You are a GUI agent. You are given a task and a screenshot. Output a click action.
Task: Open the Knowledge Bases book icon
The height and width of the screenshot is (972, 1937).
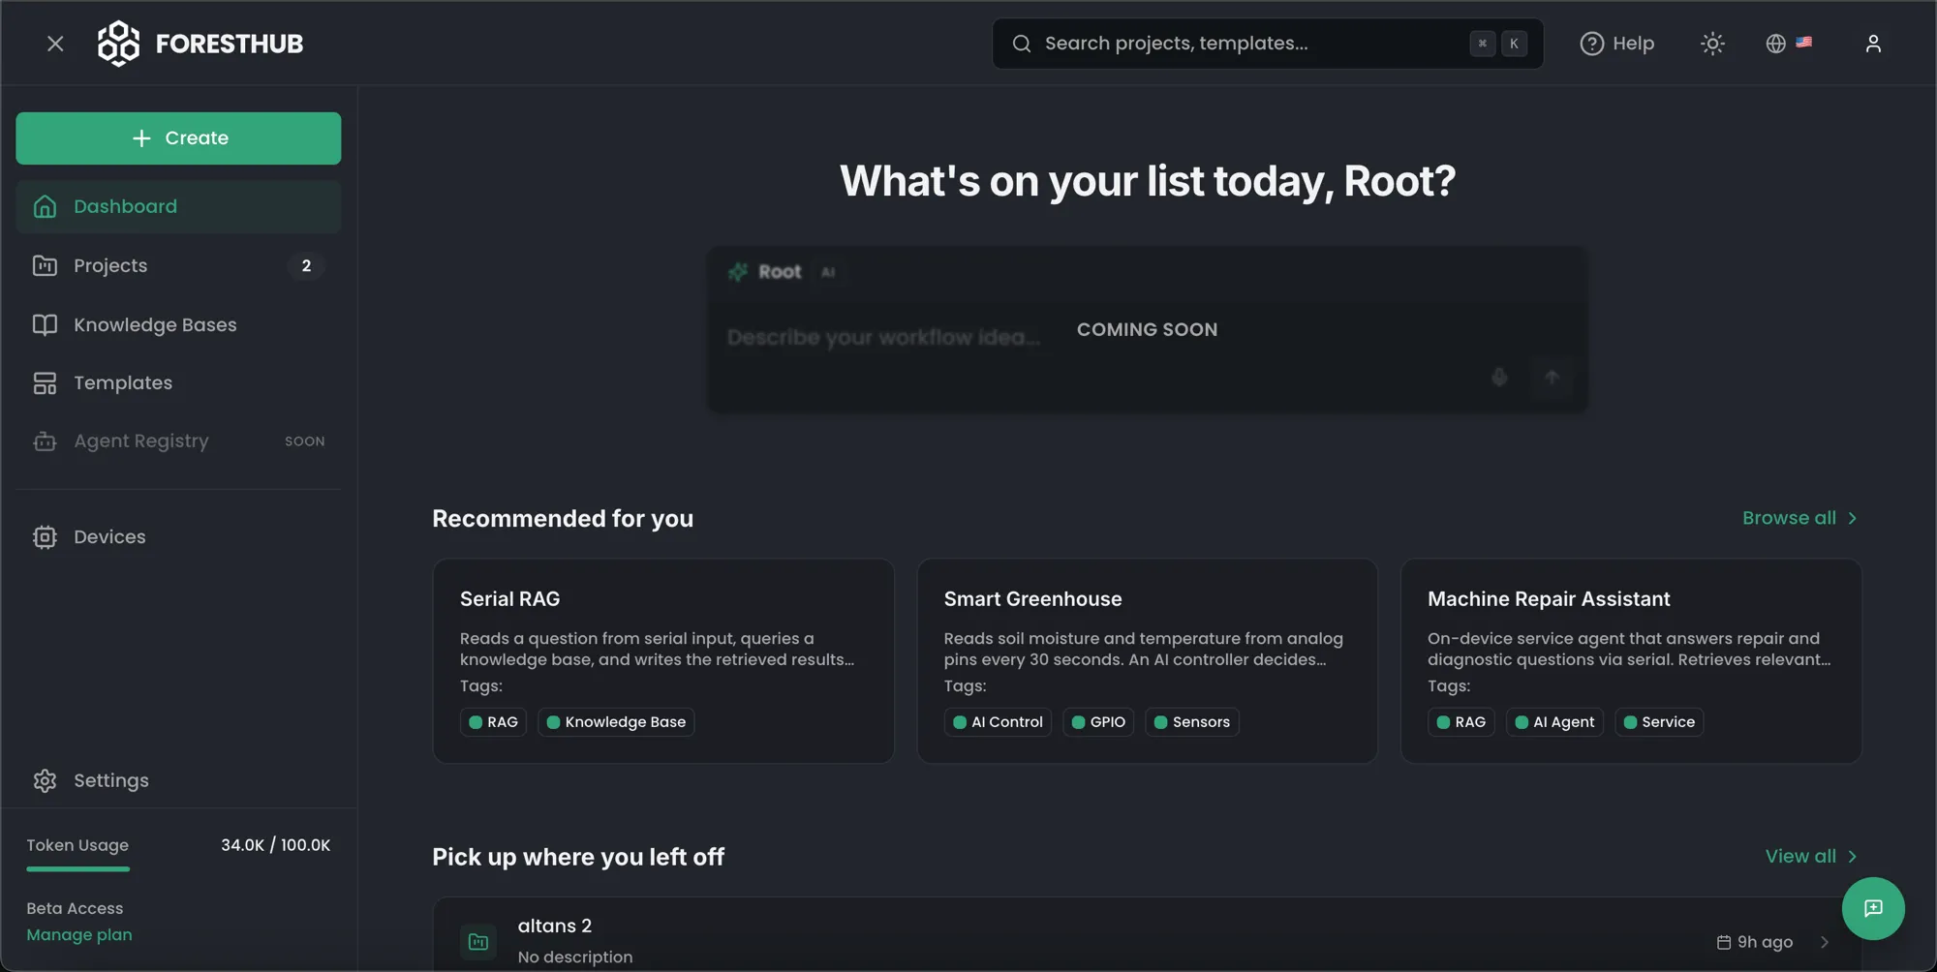pos(45,324)
